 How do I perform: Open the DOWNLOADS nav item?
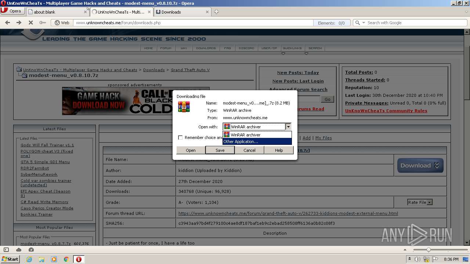point(206,48)
